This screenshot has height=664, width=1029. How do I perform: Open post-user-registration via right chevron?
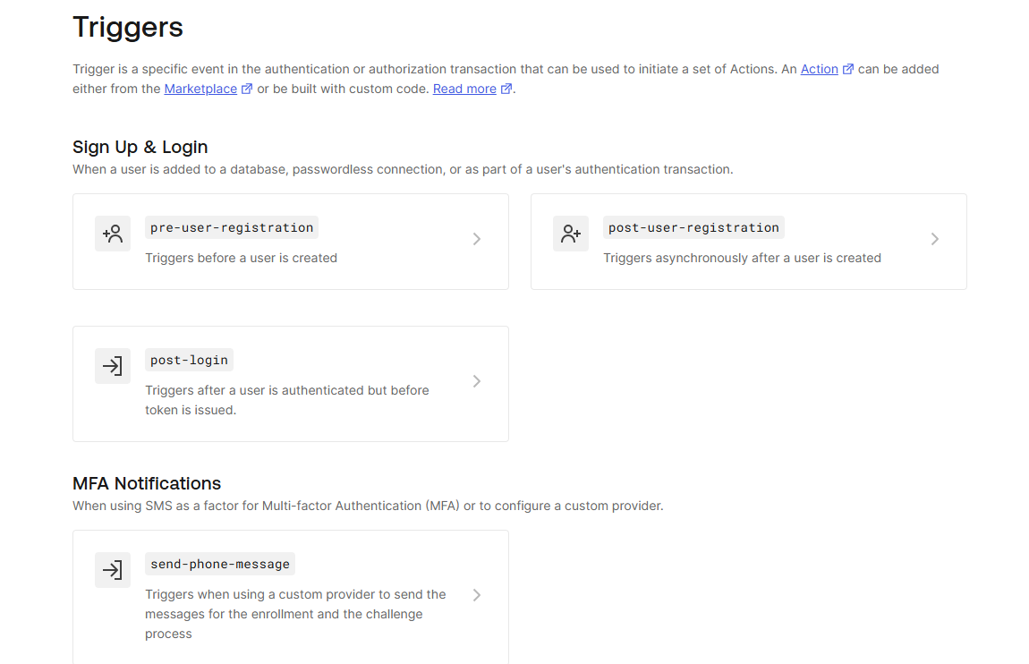tap(935, 239)
